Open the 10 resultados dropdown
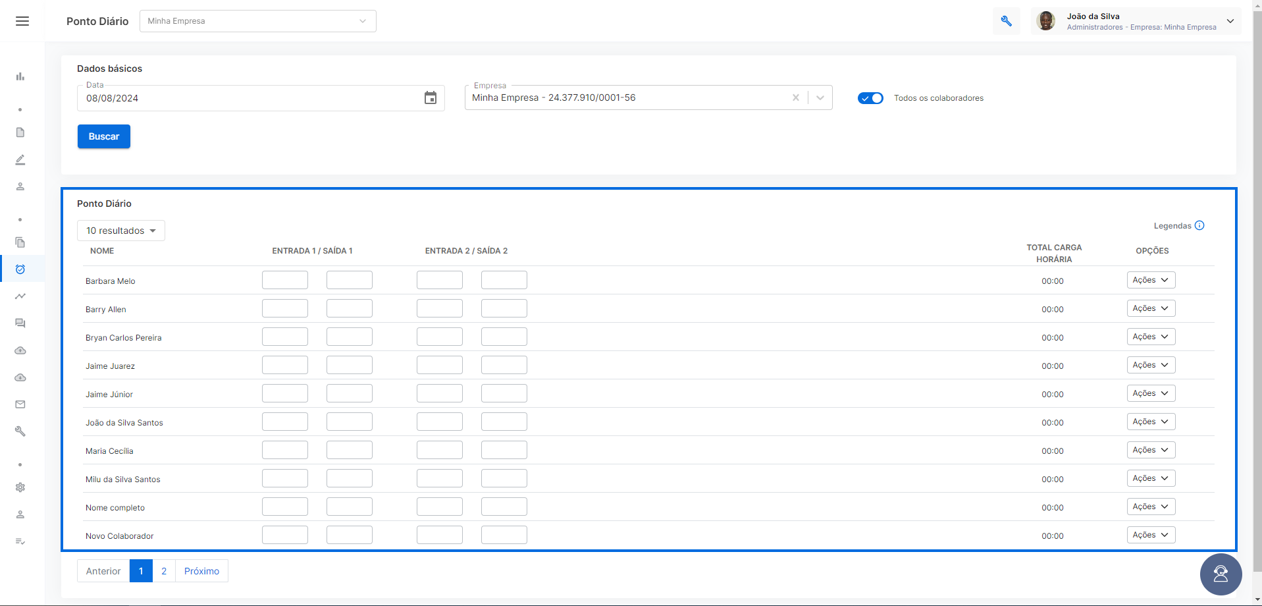1262x606 pixels. point(121,231)
